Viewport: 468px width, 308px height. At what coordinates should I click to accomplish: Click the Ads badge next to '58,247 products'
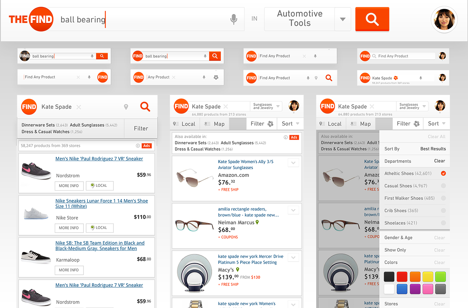[147, 146]
